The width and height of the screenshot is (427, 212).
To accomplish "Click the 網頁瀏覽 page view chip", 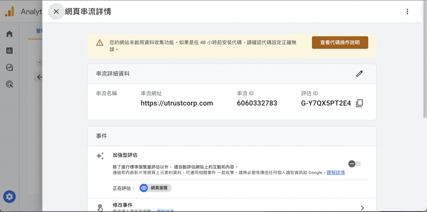I will (x=156, y=188).
